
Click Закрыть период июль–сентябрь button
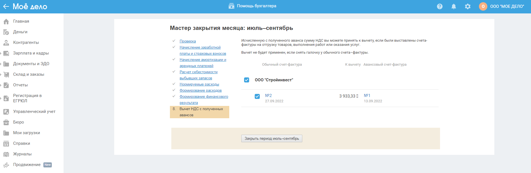(x=272, y=139)
